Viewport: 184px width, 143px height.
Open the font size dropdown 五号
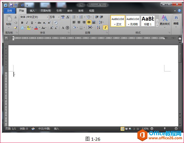point(54,17)
